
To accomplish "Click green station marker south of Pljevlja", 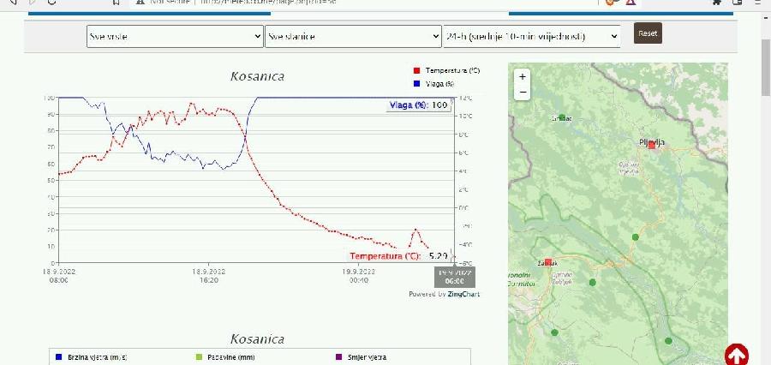I will (x=636, y=237).
